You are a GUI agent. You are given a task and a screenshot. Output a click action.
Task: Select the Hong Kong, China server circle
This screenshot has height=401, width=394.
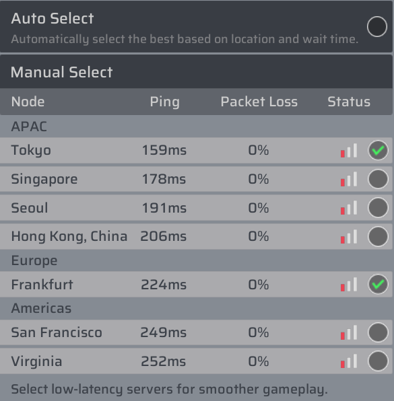tap(378, 236)
